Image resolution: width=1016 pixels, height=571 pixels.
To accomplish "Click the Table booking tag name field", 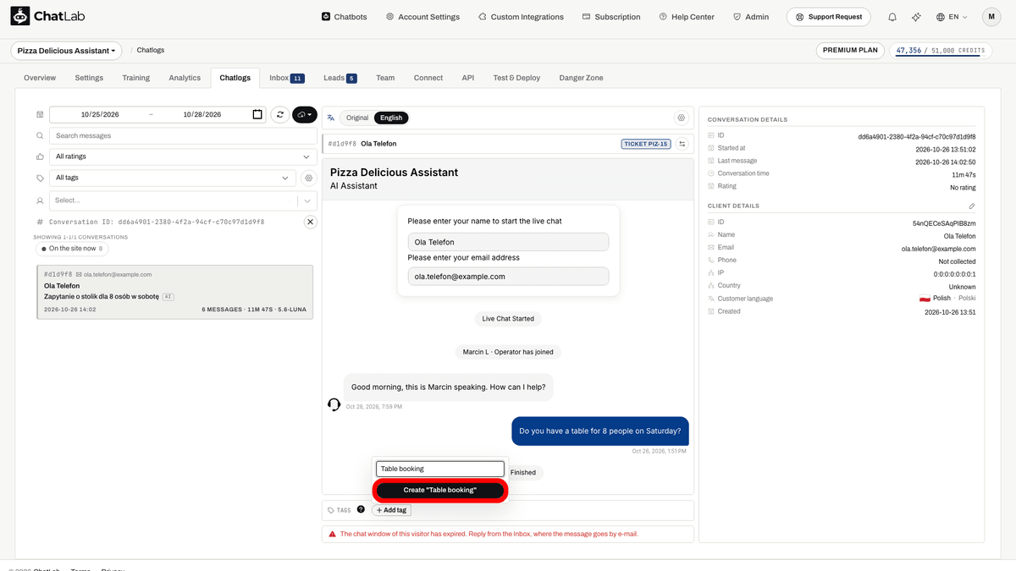I will coord(440,469).
